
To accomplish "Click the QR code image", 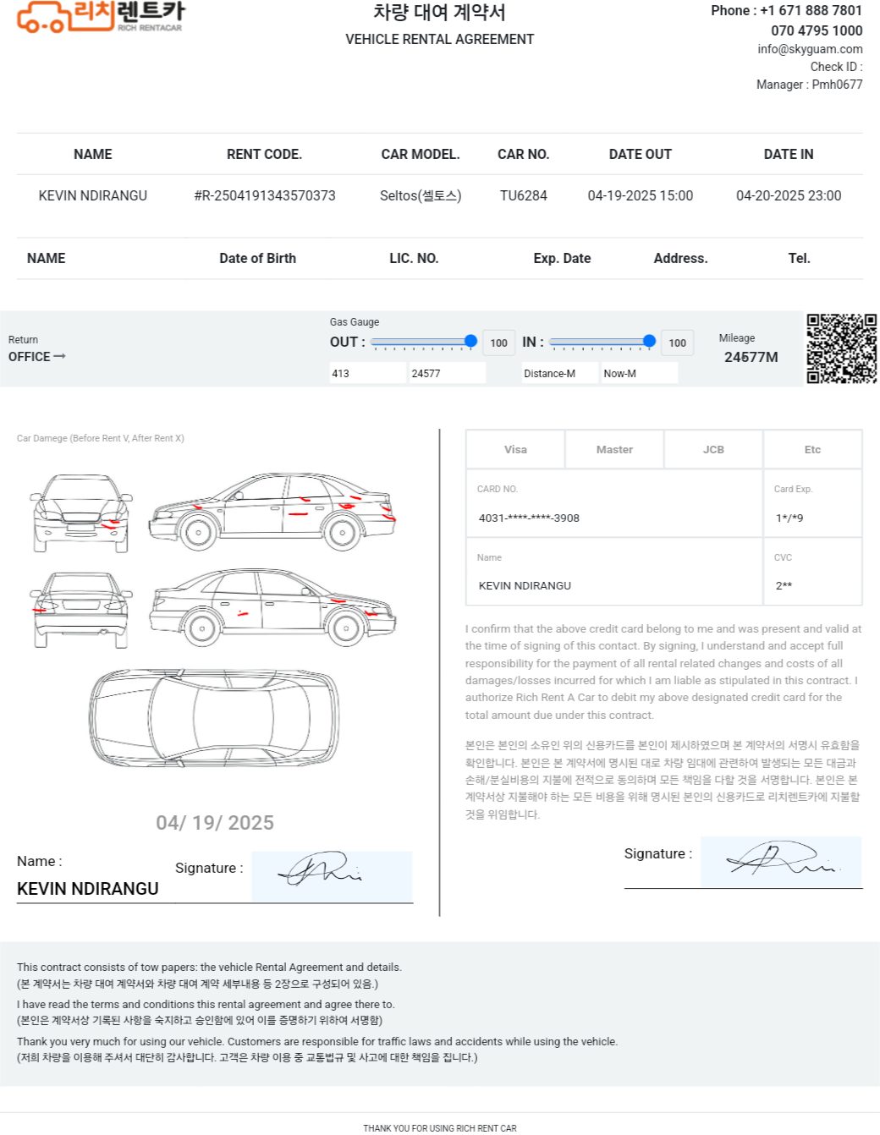I will [x=841, y=348].
